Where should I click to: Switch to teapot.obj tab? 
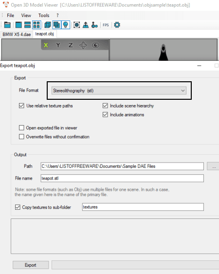[45, 34]
